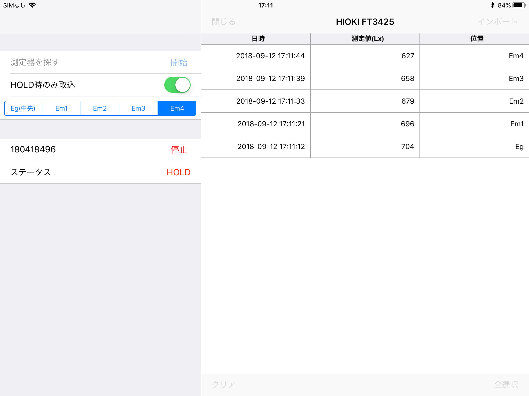The image size is (529, 396).
Task: Tap the インポート button
Action: [x=497, y=22]
